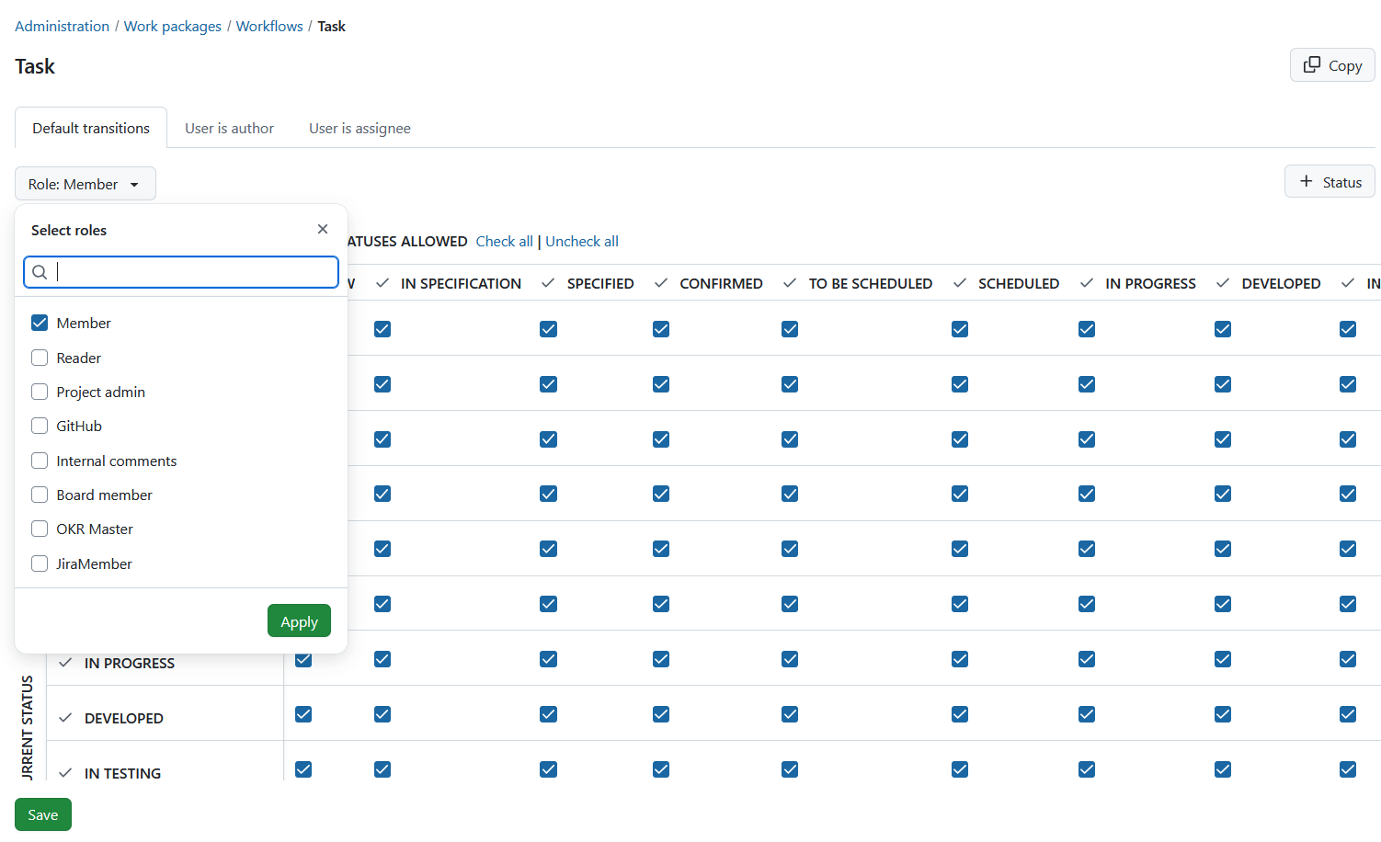
Task: Click the plus Status button
Action: [1330, 182]
